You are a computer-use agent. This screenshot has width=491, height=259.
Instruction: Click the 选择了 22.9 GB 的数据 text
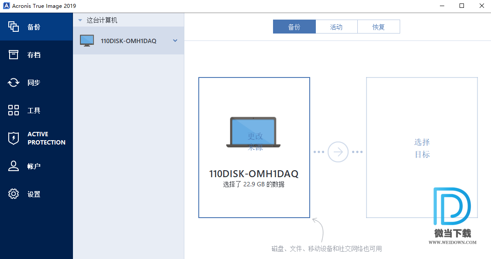coord(254,185)
